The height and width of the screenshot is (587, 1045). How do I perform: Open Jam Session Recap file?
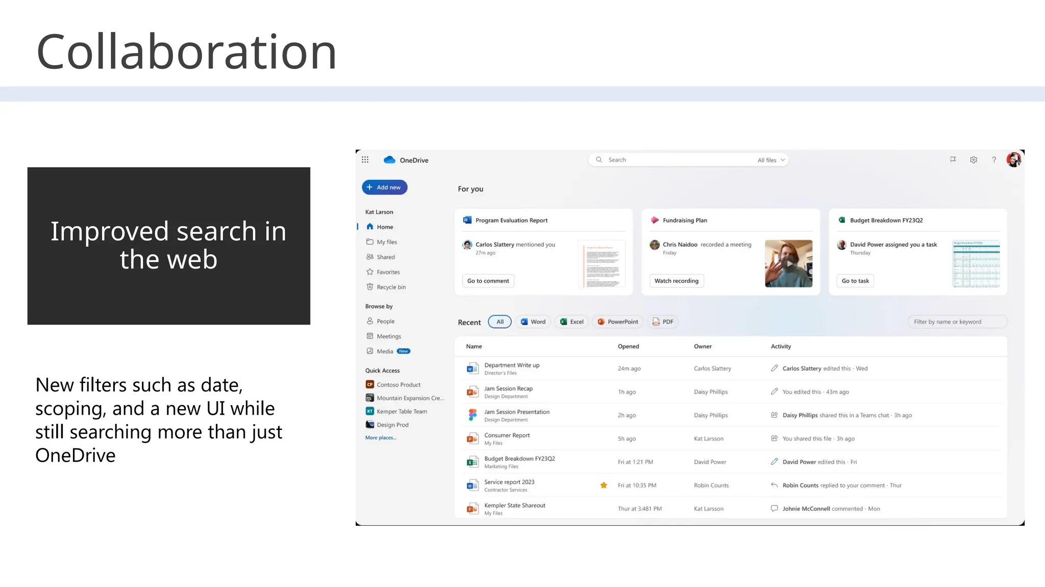pos(508,388)
